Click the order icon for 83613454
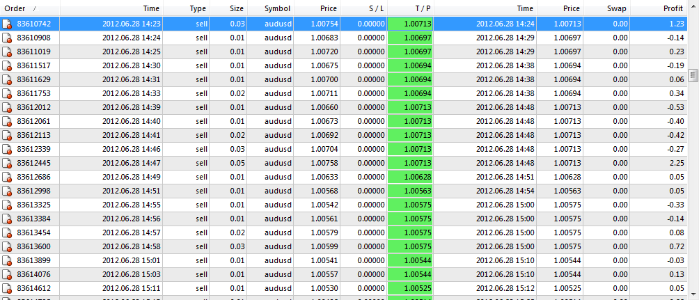Viewport: 699px width, 300px height. [x=7, y=233]
